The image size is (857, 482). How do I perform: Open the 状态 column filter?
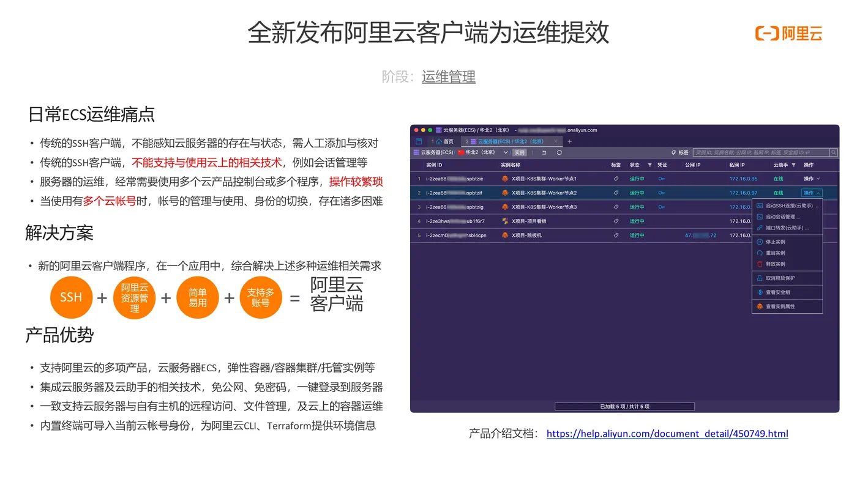pyautogui.click(x=649, y=165)
